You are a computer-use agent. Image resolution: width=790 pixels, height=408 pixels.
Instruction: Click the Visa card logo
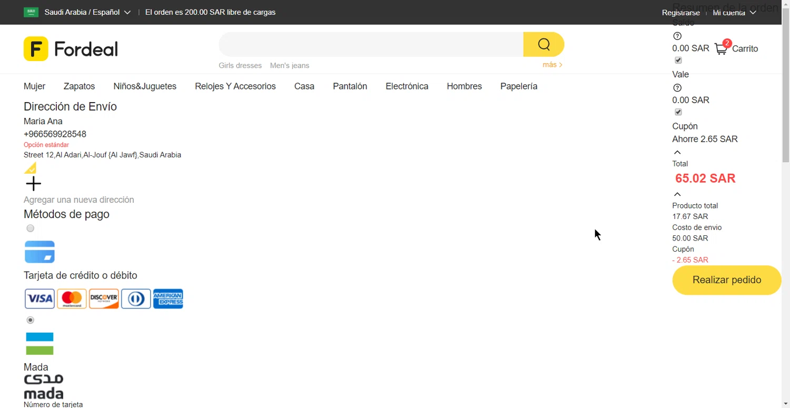39,298
